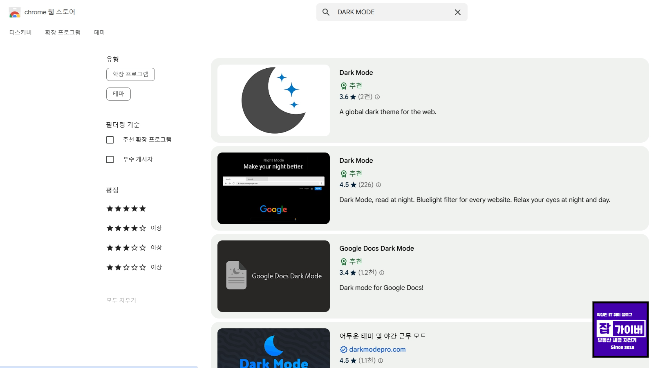Image resolution: width=665 pixels, height=368 pixels.
Task: Open the 테마 tab
Action: [100, 32]
